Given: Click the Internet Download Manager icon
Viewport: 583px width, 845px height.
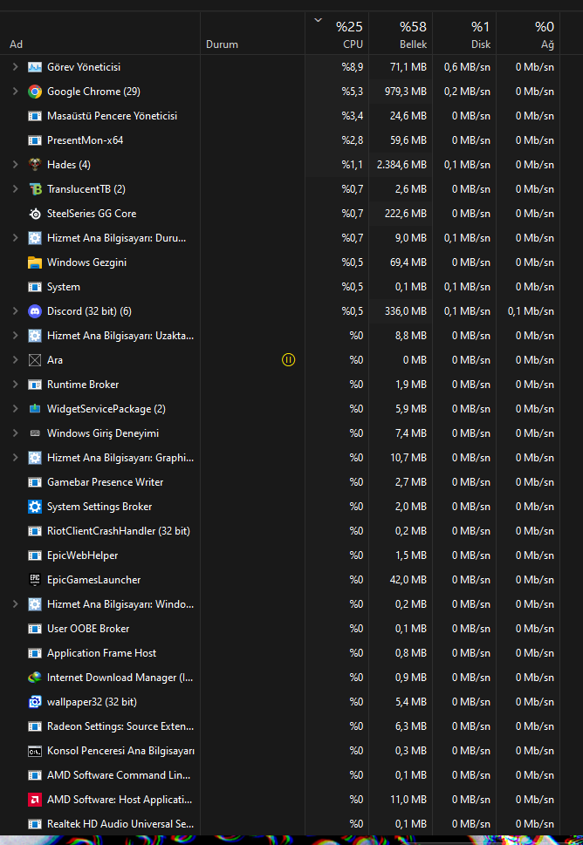Looking at the screenshot, I should tap(35, 678).
